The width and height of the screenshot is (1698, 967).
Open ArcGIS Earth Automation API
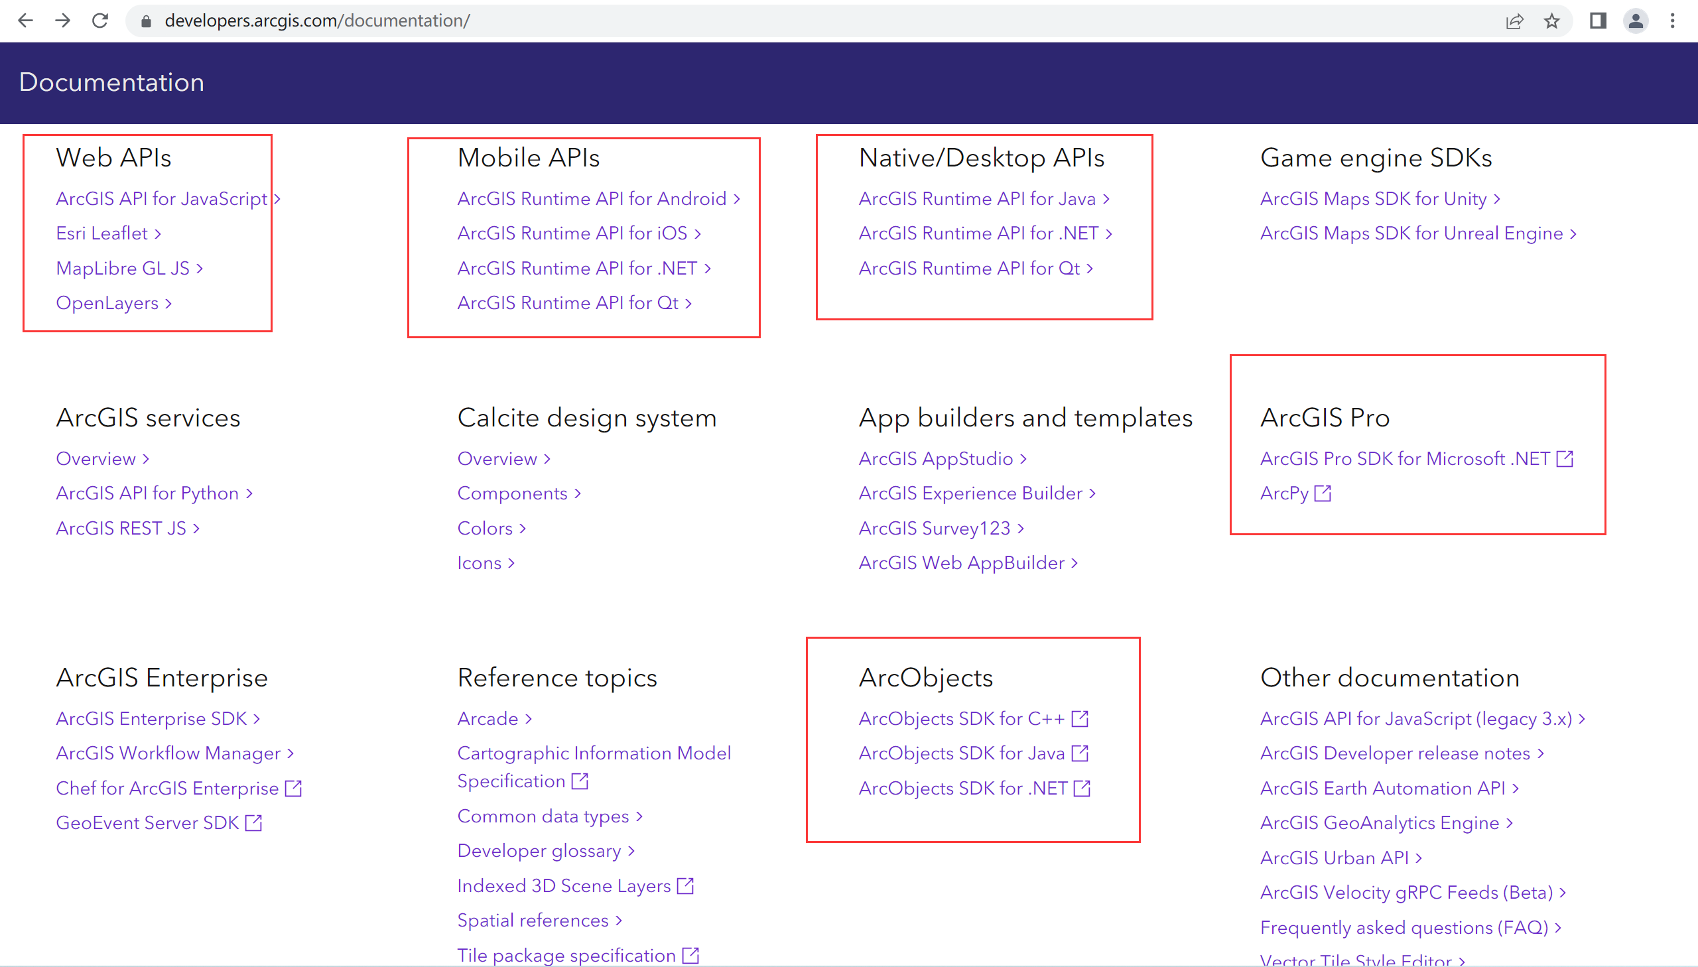1389,789
